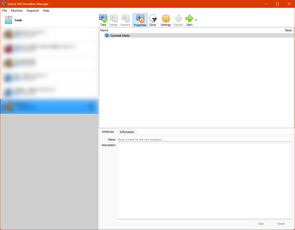Switch to the Information tab
The image size is (295, 230).
(x=127, y=132)
